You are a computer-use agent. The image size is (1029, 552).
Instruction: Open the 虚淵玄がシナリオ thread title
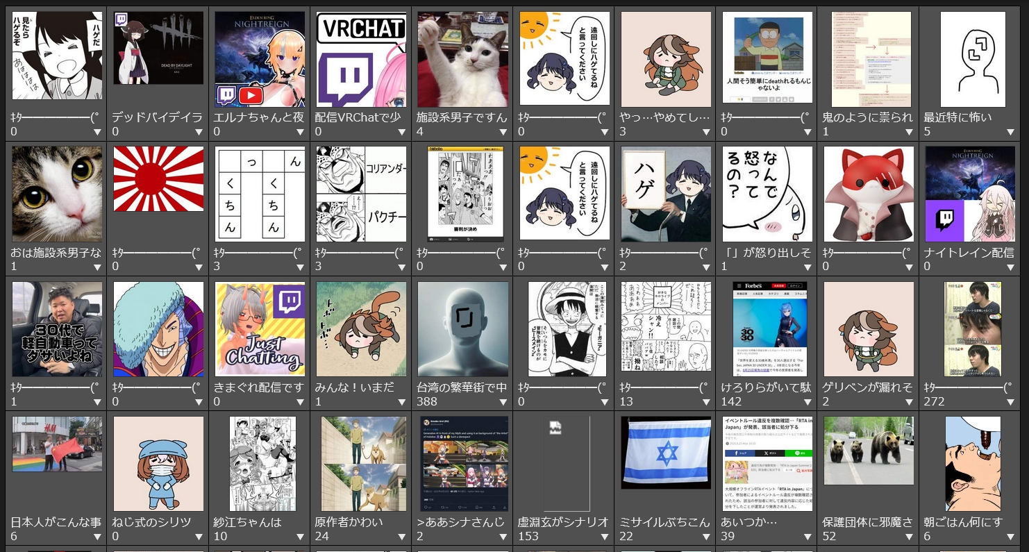click(563, 522)
